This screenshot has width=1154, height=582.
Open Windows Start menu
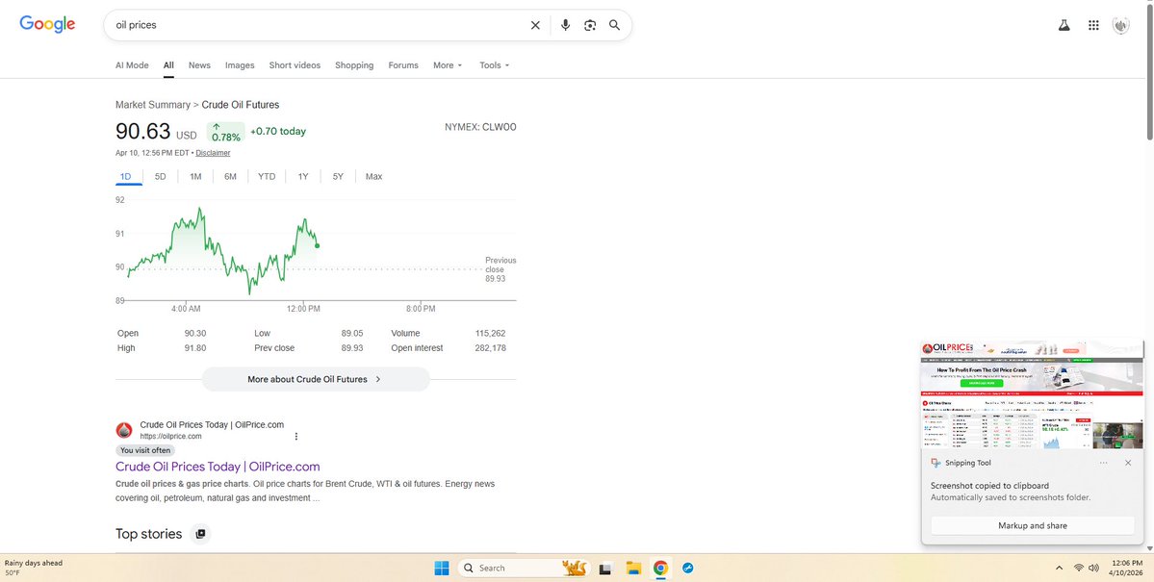point(442,568)
